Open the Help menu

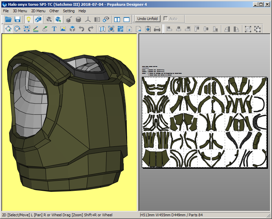(x=82, y=11)
